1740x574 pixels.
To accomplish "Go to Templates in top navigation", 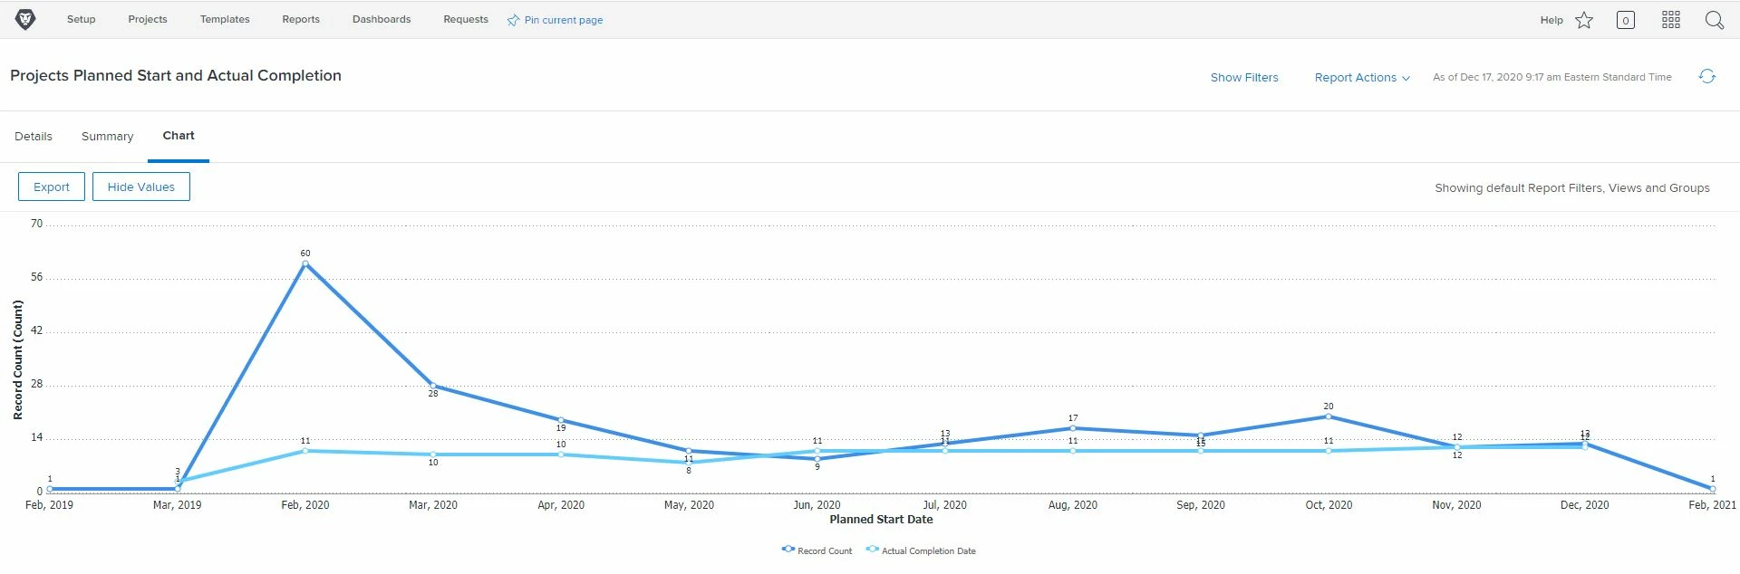I will coord(225,19).
